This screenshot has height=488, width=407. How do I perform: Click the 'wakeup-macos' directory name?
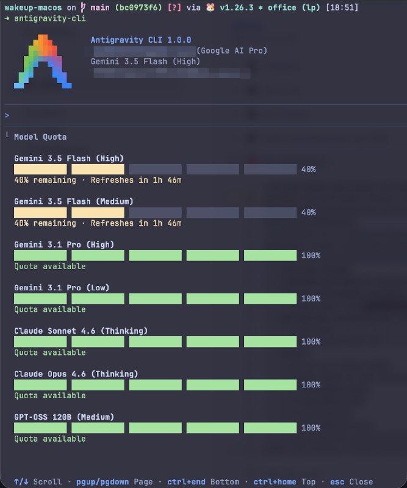tap(33, 7)
